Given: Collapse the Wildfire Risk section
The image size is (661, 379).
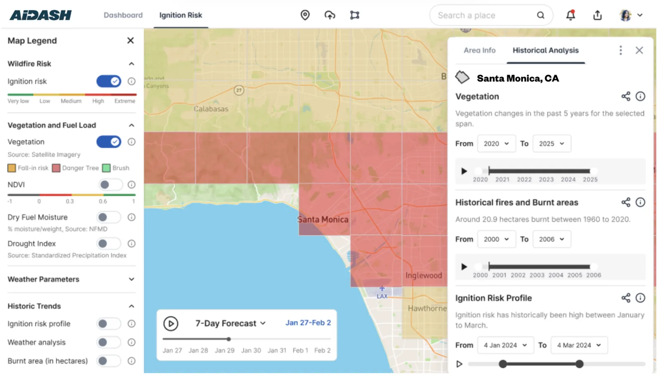Looking at the screenshot, I should click(x=131, y=64).
